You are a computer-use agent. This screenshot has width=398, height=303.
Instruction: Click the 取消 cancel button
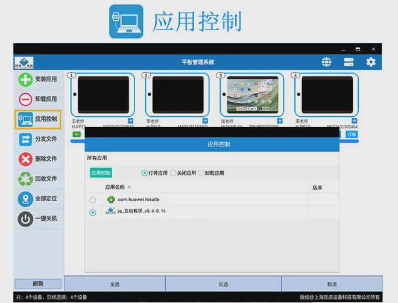[x=332, y=284]
